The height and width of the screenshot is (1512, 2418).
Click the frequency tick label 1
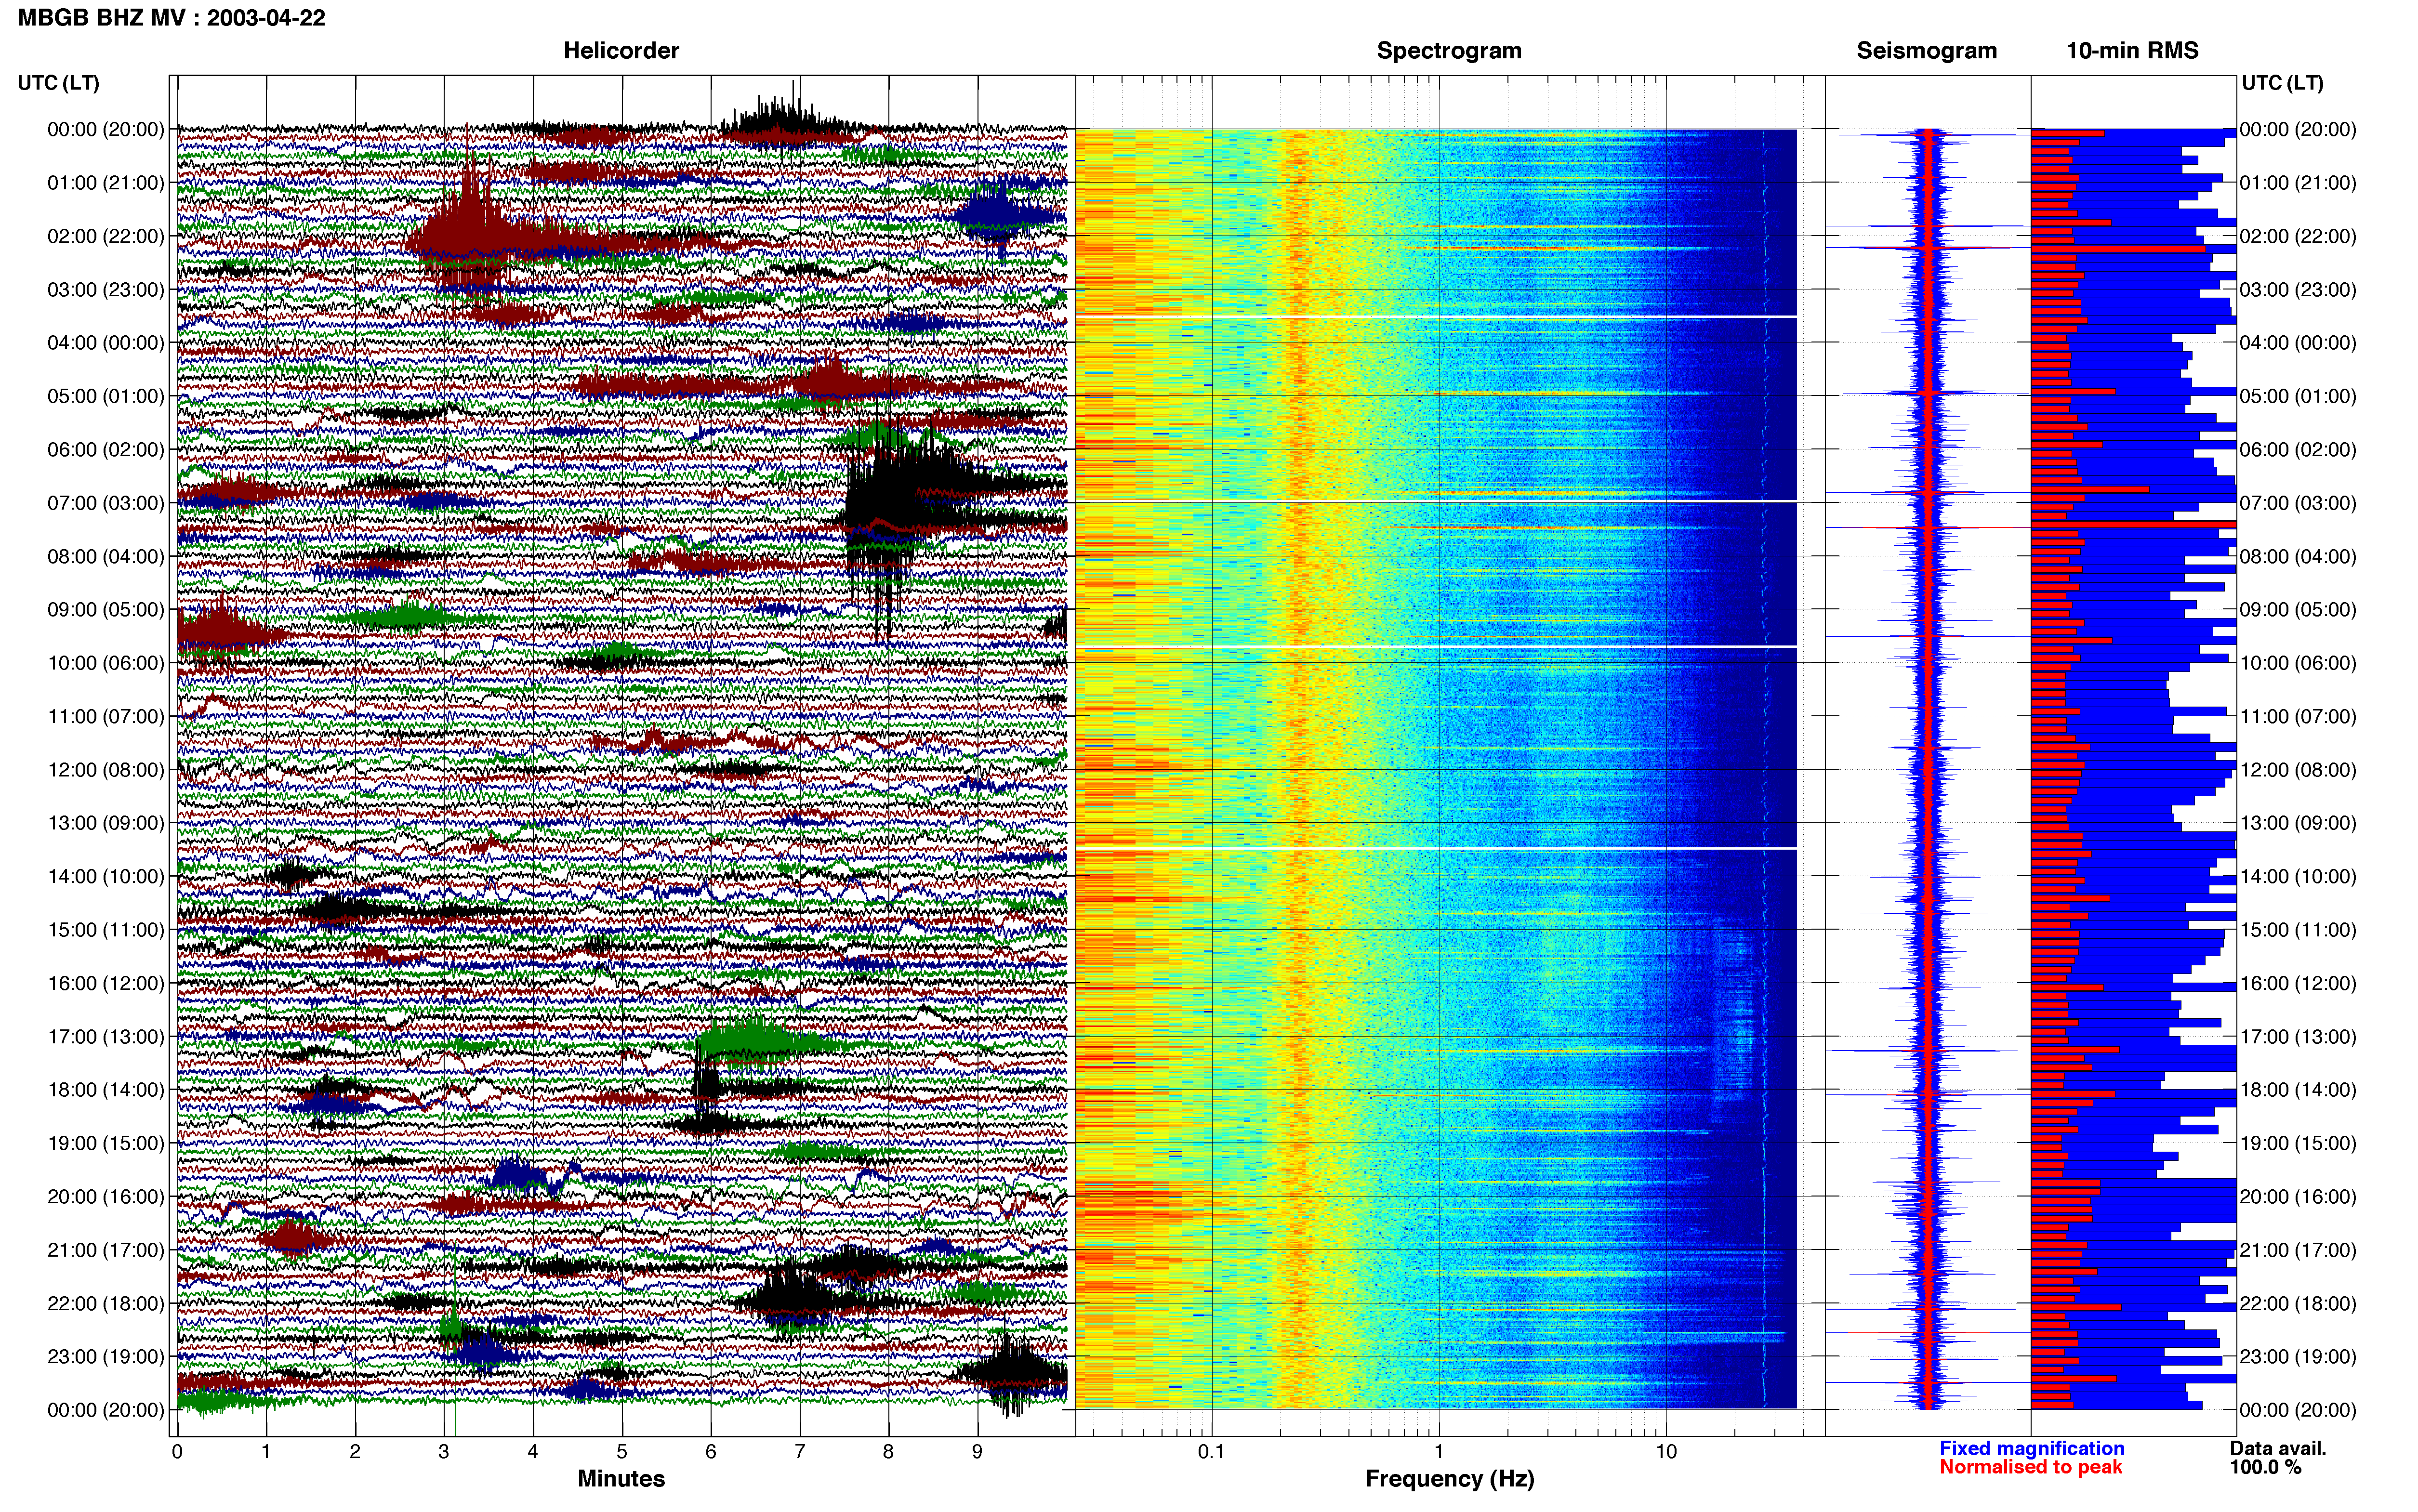1439,1451
